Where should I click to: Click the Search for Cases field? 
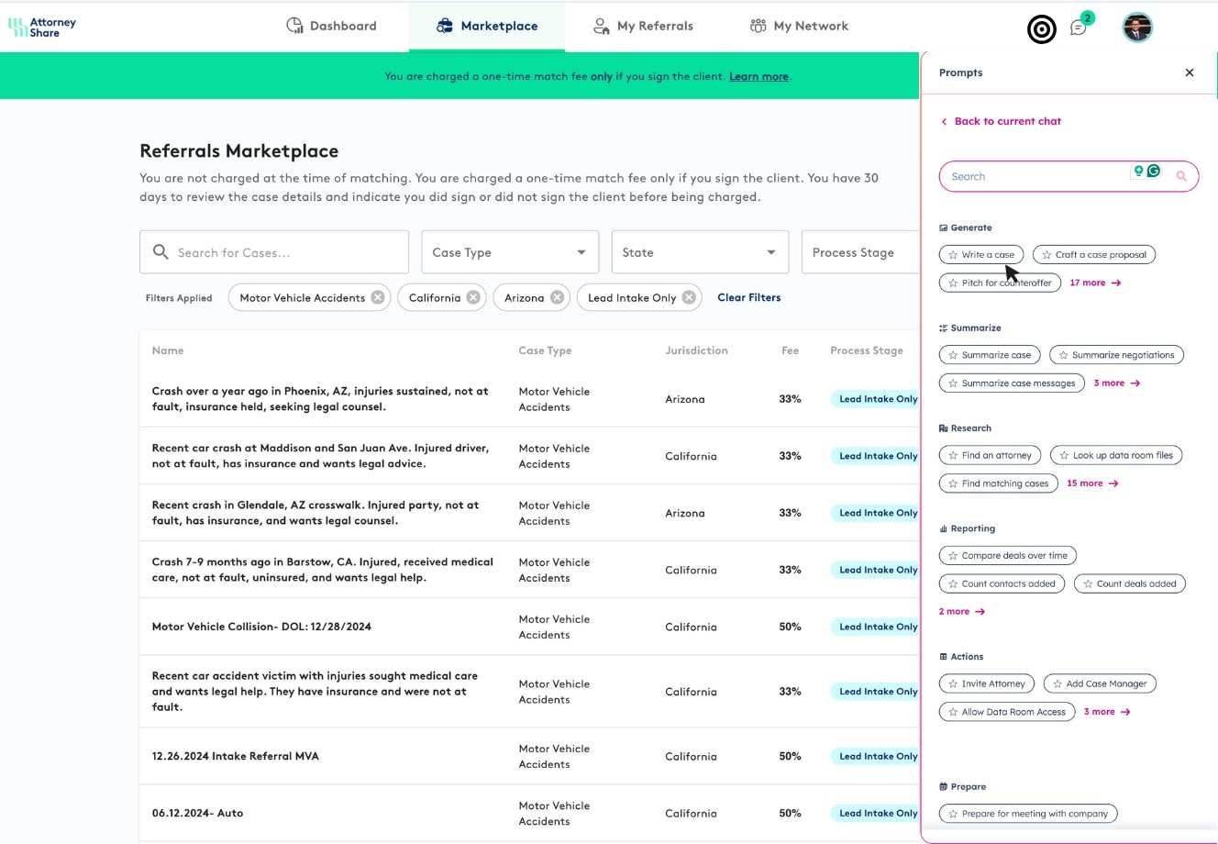coord(274,252)
